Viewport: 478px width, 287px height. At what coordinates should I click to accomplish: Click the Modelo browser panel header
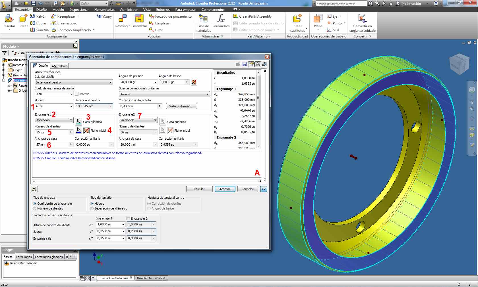coord(39,46)
